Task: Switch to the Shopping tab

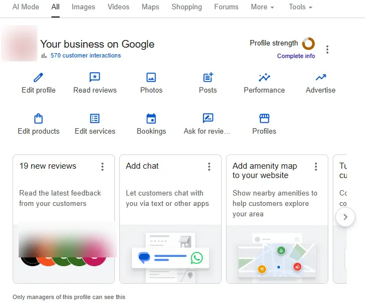Action: pos(187,7)
